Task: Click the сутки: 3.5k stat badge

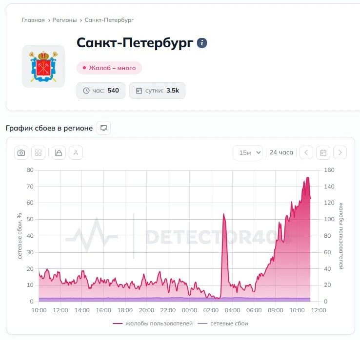Action: pos(157,91)
